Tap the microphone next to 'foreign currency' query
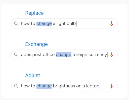129x100 pixels. (111, 55)
